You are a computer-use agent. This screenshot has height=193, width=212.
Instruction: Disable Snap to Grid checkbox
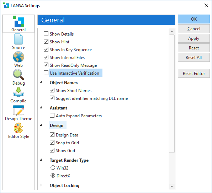52,143
